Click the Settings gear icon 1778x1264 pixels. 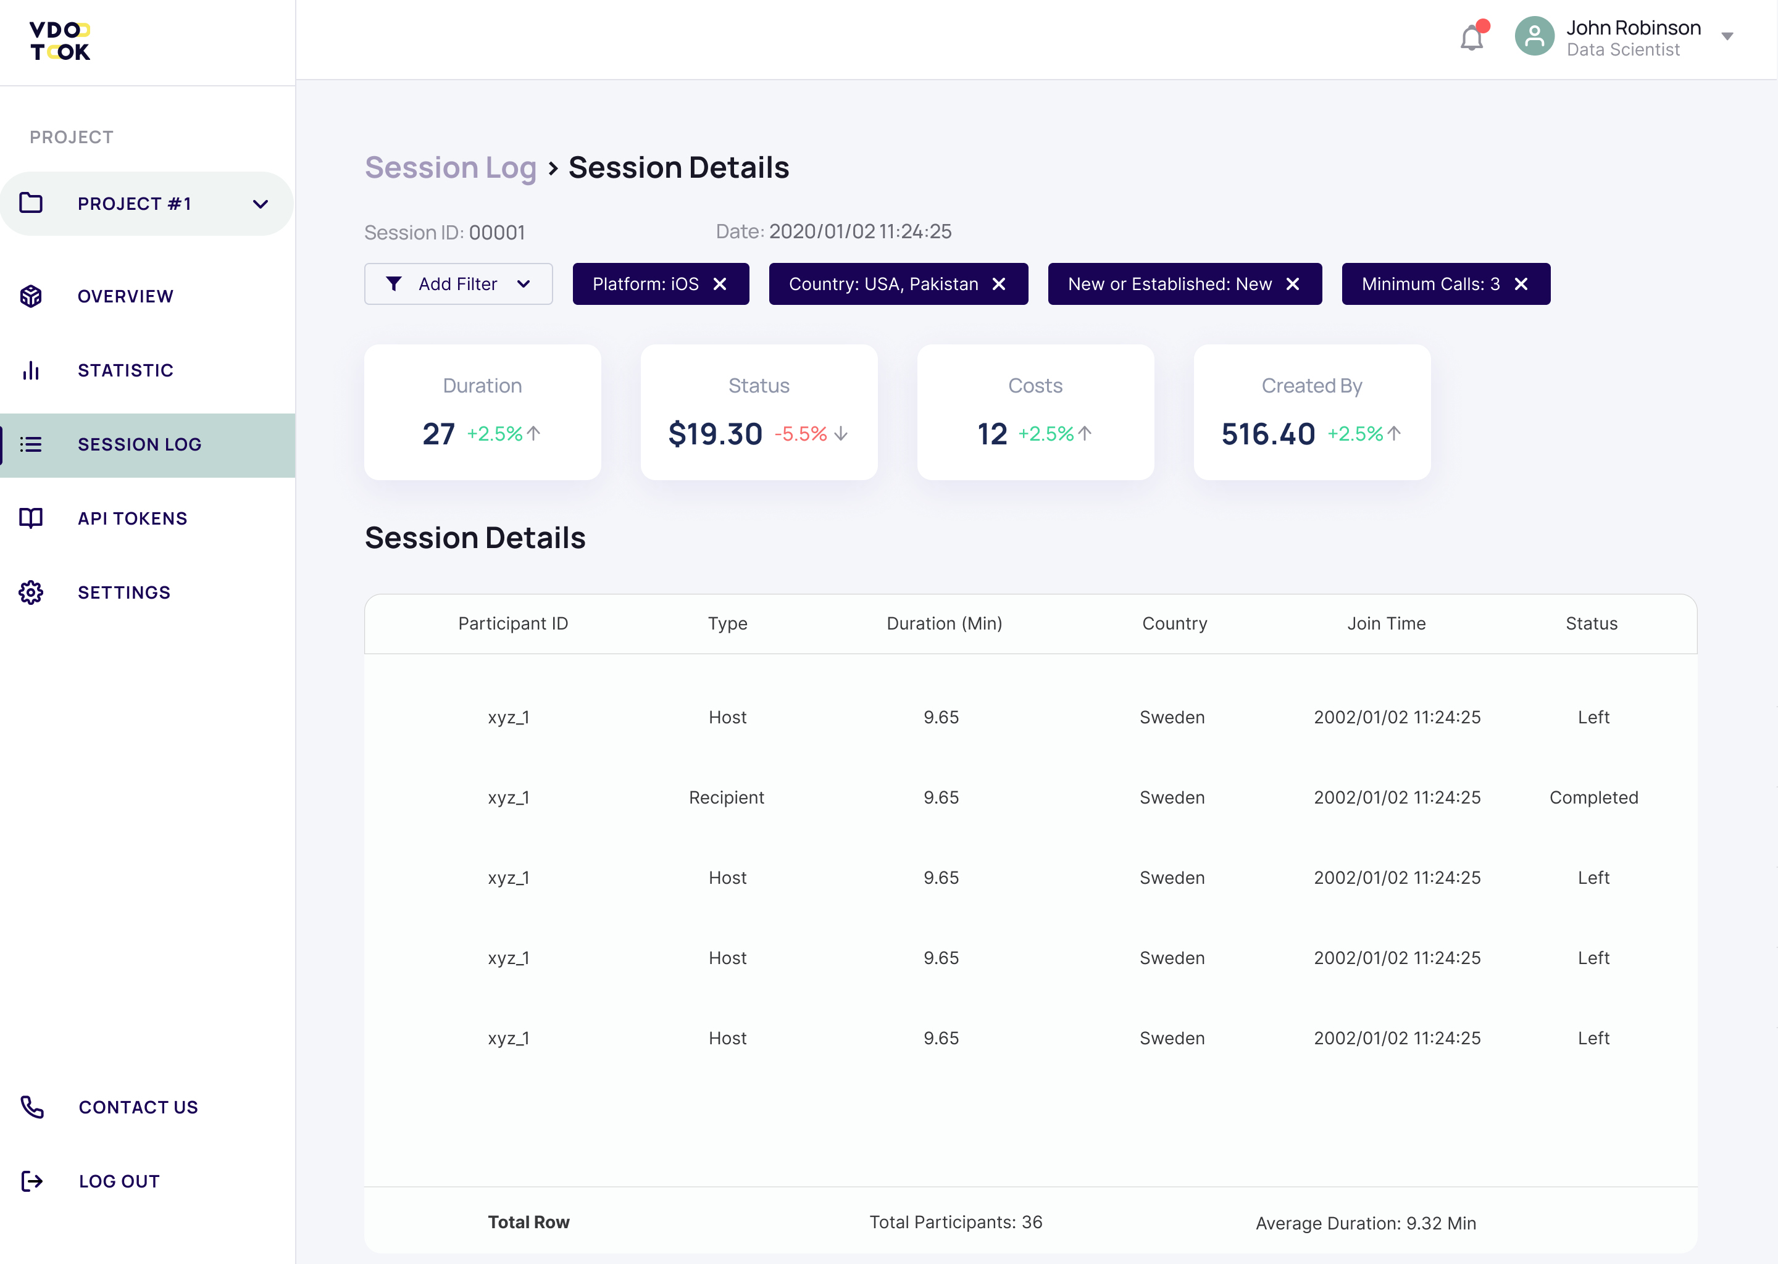coord(31,592)
